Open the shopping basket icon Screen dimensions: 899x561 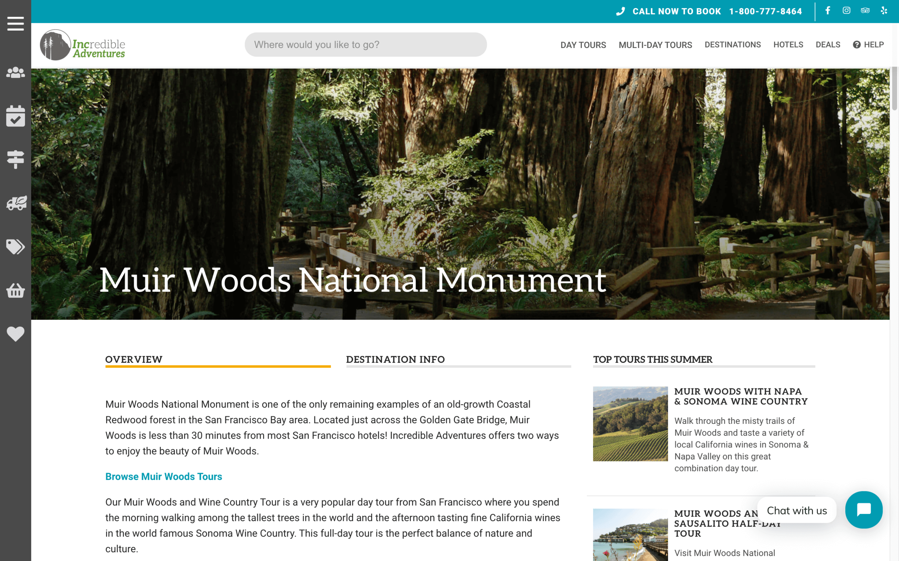[15, 291]
